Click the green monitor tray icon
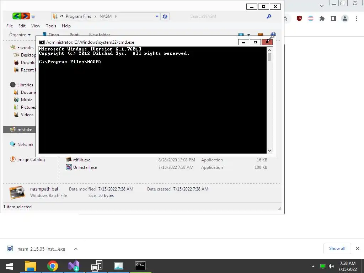This screenshot has height=273, width=364. click(x=323, y=266)
